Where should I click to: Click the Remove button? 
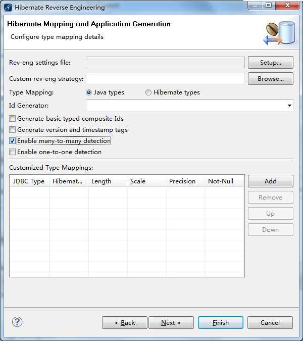(270, 197)
